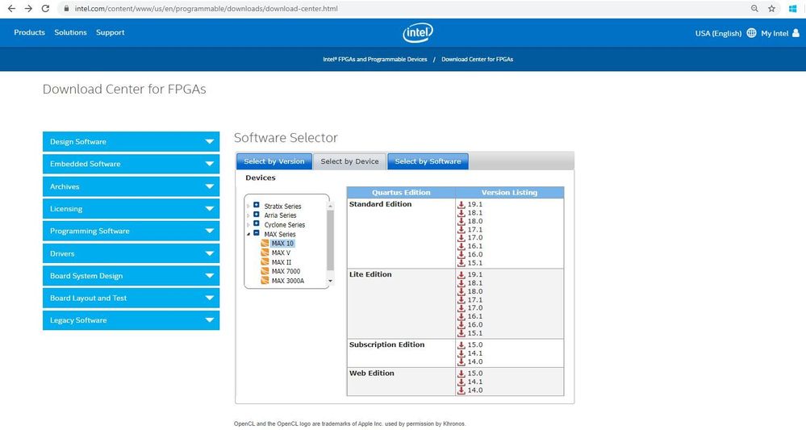Download Web Edition version 15.0
806x430 pixels.
tap(470, 374)
